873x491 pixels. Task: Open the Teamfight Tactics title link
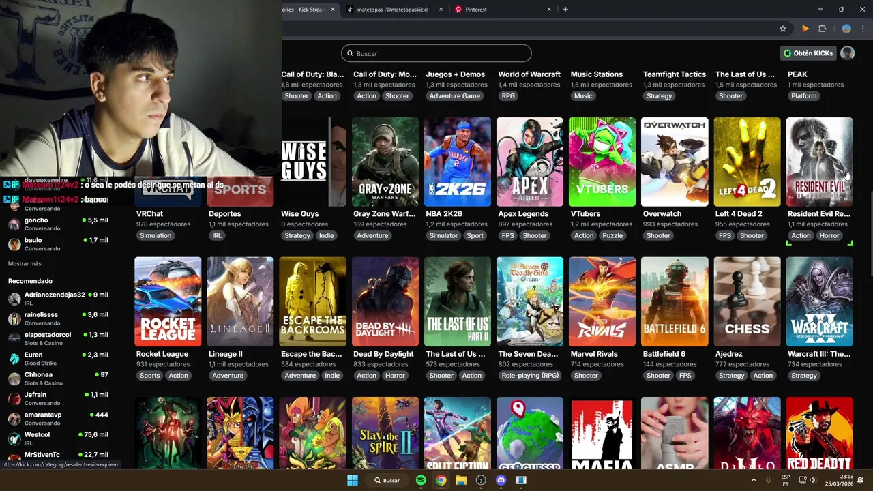(x=675, y=74)
